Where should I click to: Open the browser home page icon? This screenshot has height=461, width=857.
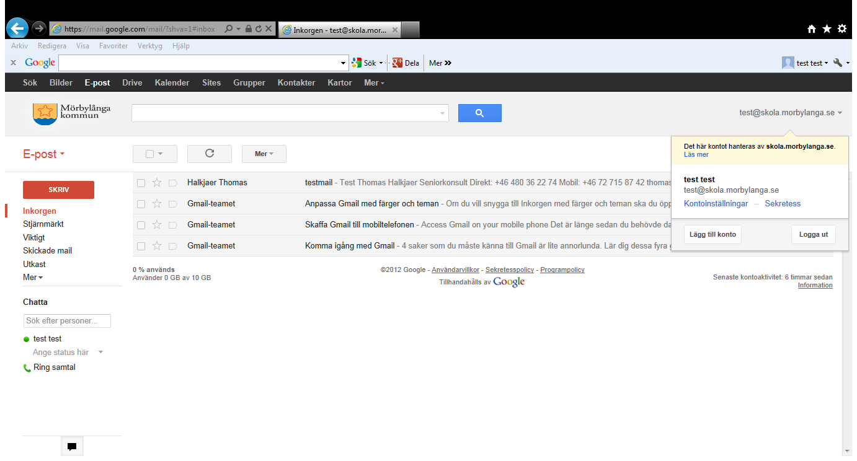point(812,29)
